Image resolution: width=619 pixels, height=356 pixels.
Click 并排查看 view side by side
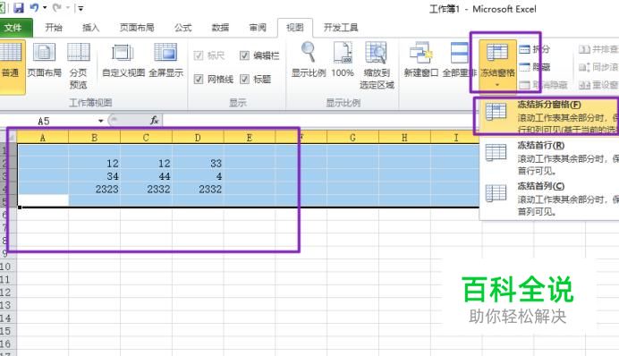598,49
